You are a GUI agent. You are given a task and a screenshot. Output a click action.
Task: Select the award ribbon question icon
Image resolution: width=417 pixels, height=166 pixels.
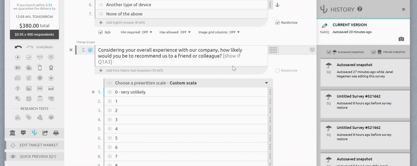pyautogui.click(x=51, y=67)
